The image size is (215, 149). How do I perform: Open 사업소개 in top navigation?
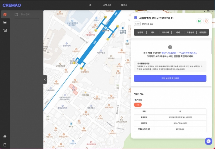(x=107, y=5)
